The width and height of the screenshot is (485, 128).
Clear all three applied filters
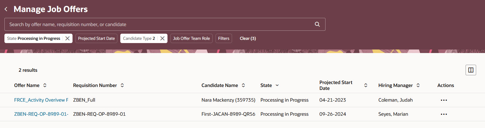coord(248,38)
